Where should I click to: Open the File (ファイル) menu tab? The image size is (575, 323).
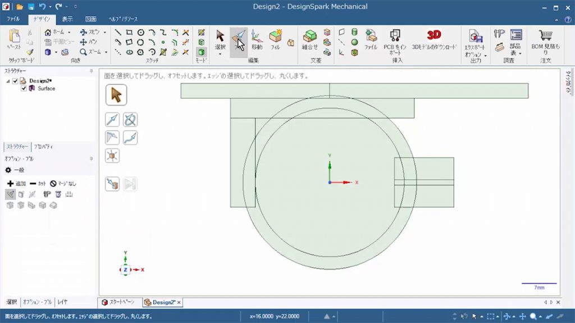[x=13, y=19]
